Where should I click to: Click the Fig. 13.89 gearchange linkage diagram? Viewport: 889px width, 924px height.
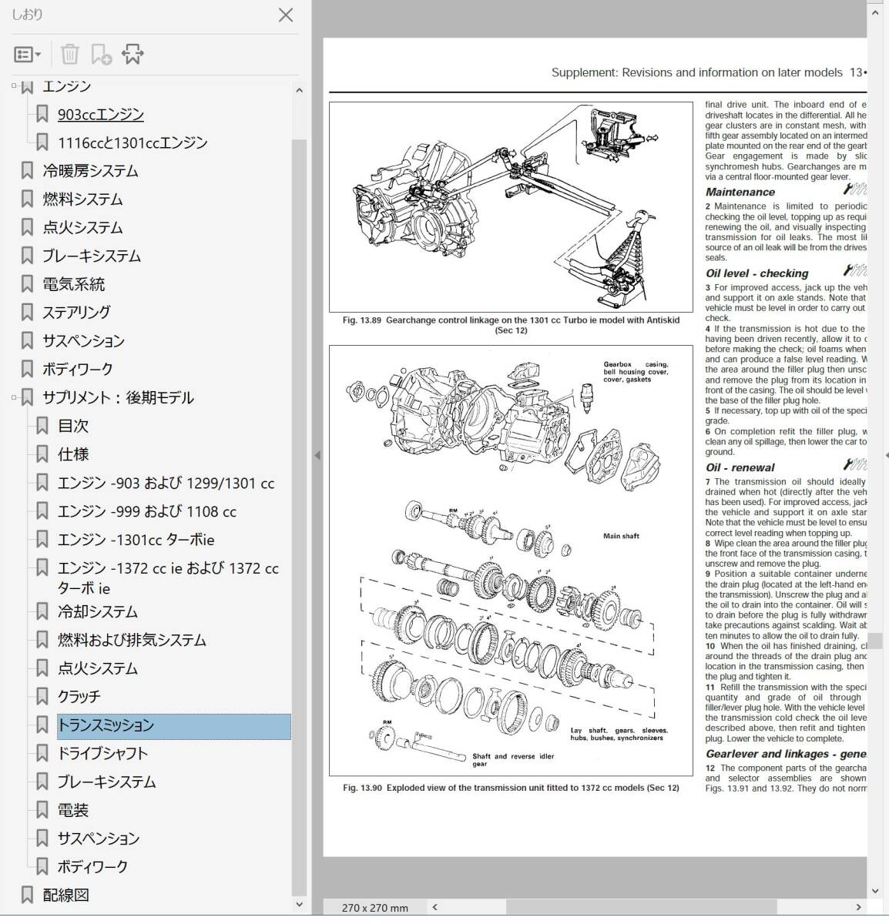click(x=511, y=206)
